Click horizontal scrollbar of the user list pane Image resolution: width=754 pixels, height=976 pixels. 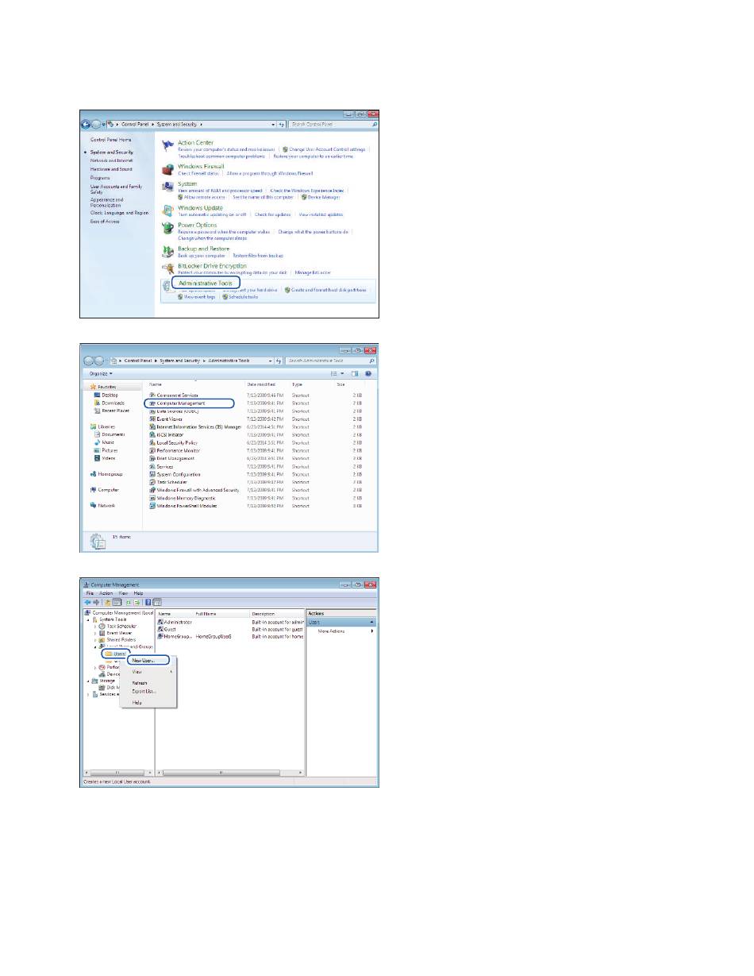[229, 772]
